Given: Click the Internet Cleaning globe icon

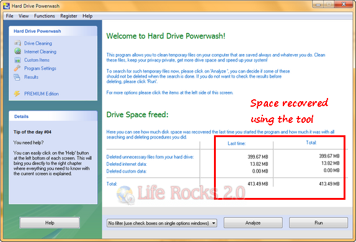Looking at the screenshot, I should 17,52.
